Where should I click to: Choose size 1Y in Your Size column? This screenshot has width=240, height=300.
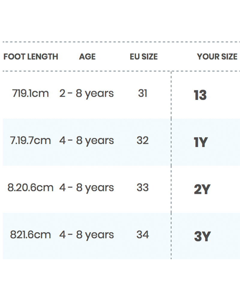pyautogui.click(x=201, y=142)
